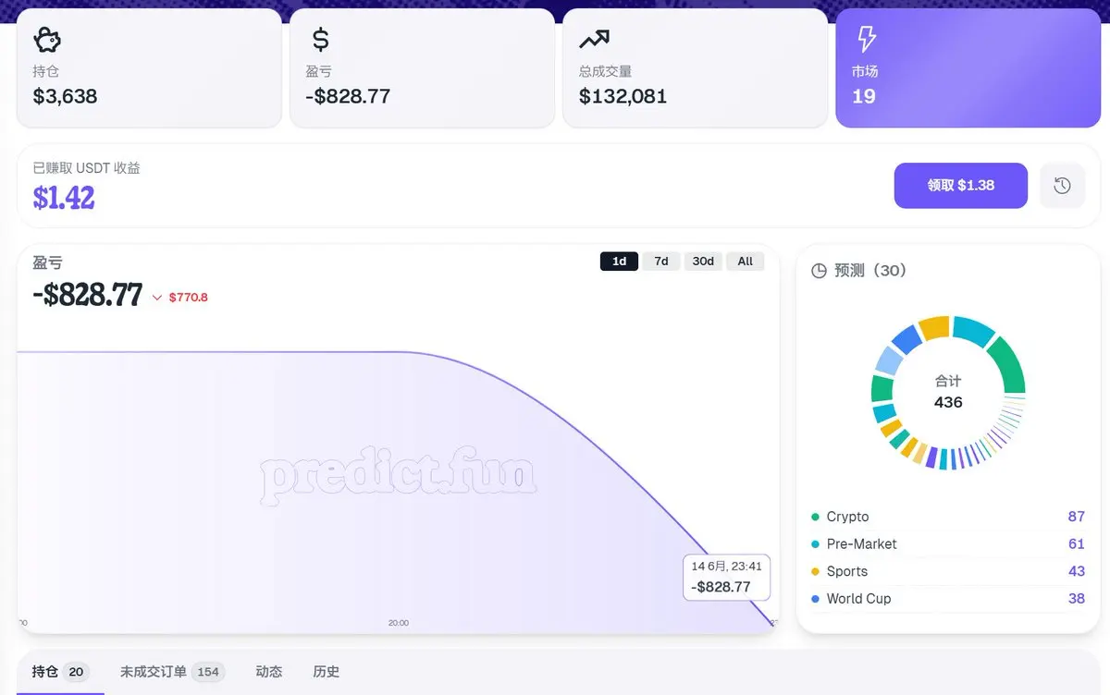
Task: Open the 总成交量 $132,081 card
Action: point(695,68)
